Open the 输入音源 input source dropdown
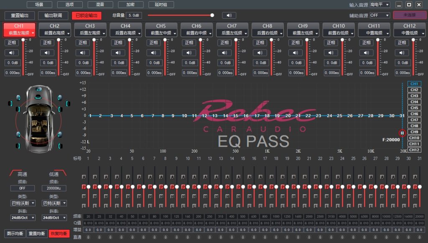This screenshot has width=428, height=243. pyautogui.click(x=380, y=5)
